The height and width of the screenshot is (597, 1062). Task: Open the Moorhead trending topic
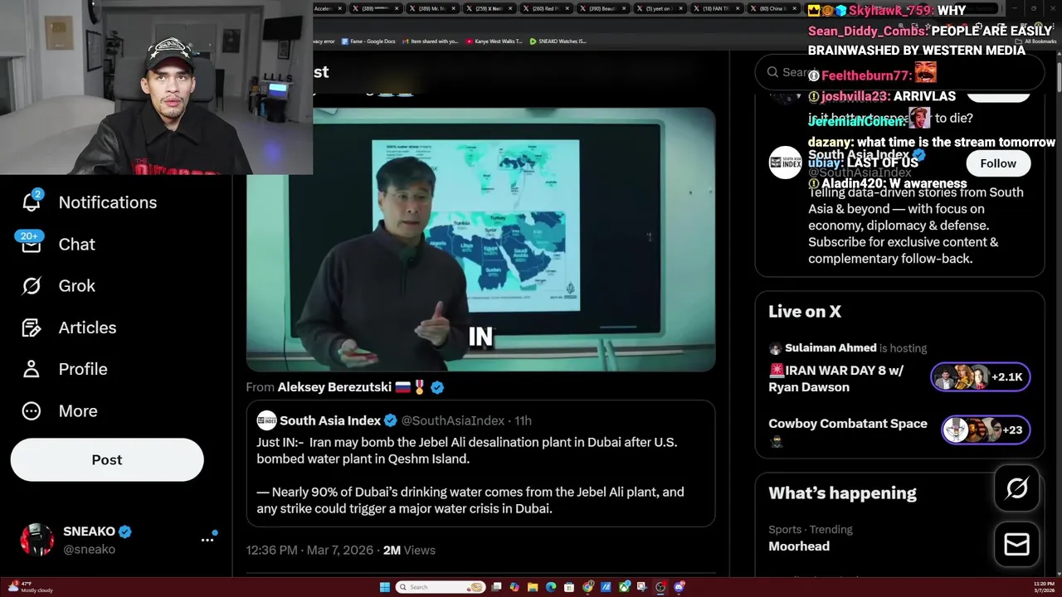(798, 546)
